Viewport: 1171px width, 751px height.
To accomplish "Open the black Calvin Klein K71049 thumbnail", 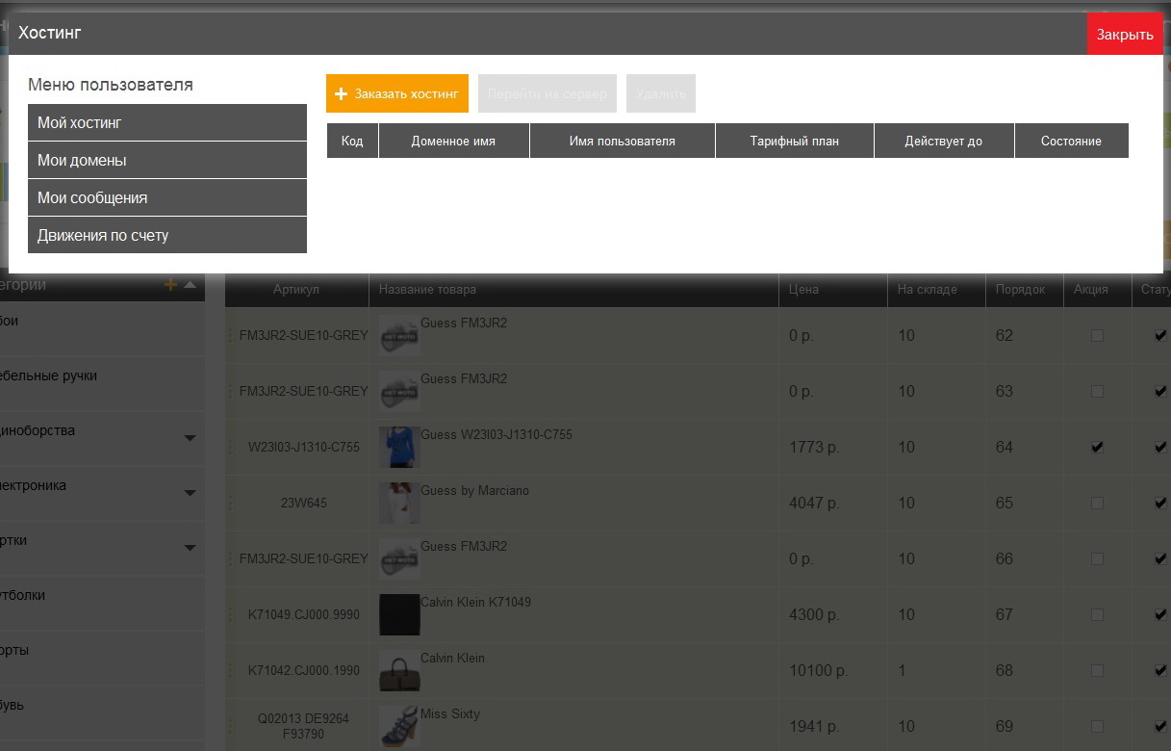I will pos(398,615).
